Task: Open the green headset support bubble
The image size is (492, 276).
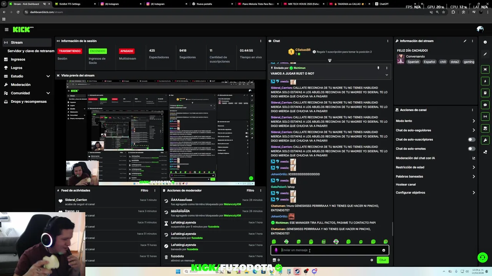Action: coord(482,258)
